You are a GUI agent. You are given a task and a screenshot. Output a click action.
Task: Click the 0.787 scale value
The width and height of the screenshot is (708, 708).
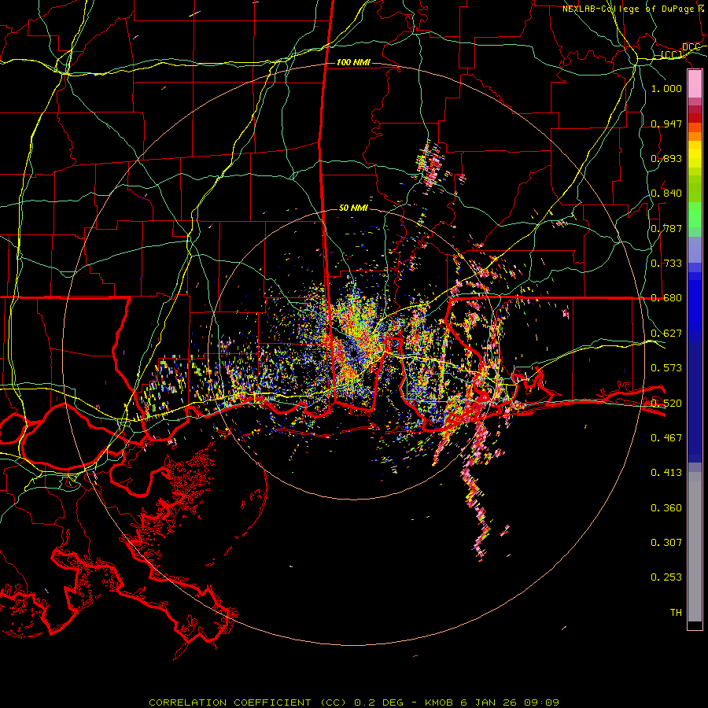coord(666,228)
